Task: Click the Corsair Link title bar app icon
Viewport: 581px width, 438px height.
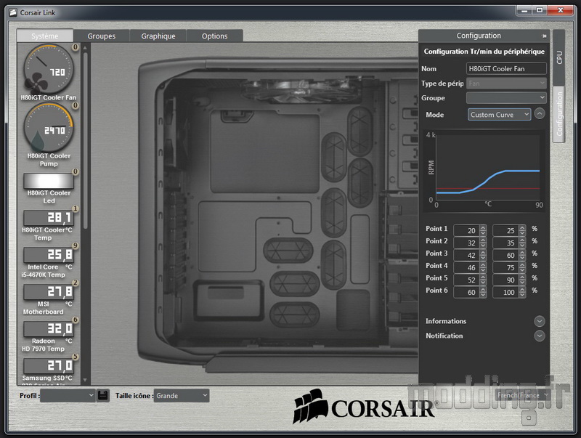Action: (13, 12)
